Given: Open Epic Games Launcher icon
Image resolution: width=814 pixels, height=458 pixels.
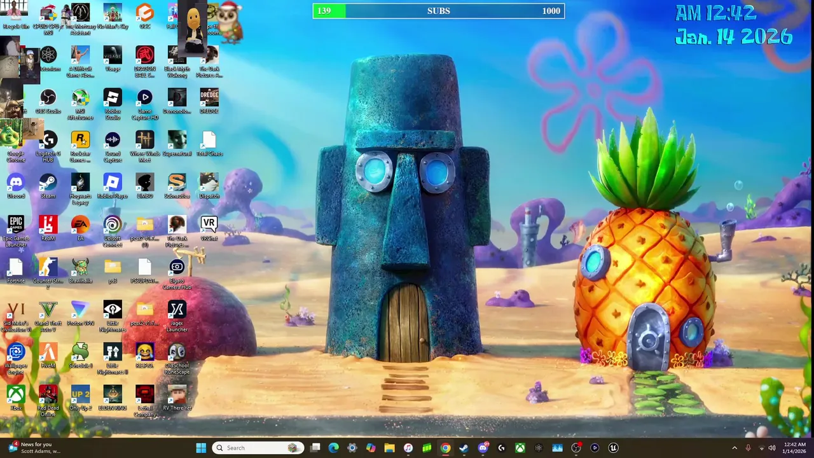Looking at the screenshot, I should [16, 232].
